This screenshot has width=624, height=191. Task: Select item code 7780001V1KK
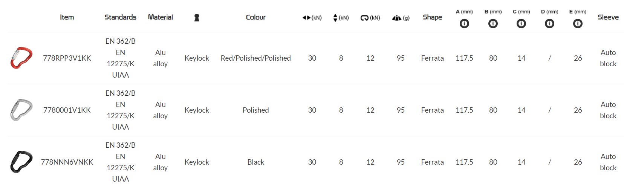(x=67, y=110)
